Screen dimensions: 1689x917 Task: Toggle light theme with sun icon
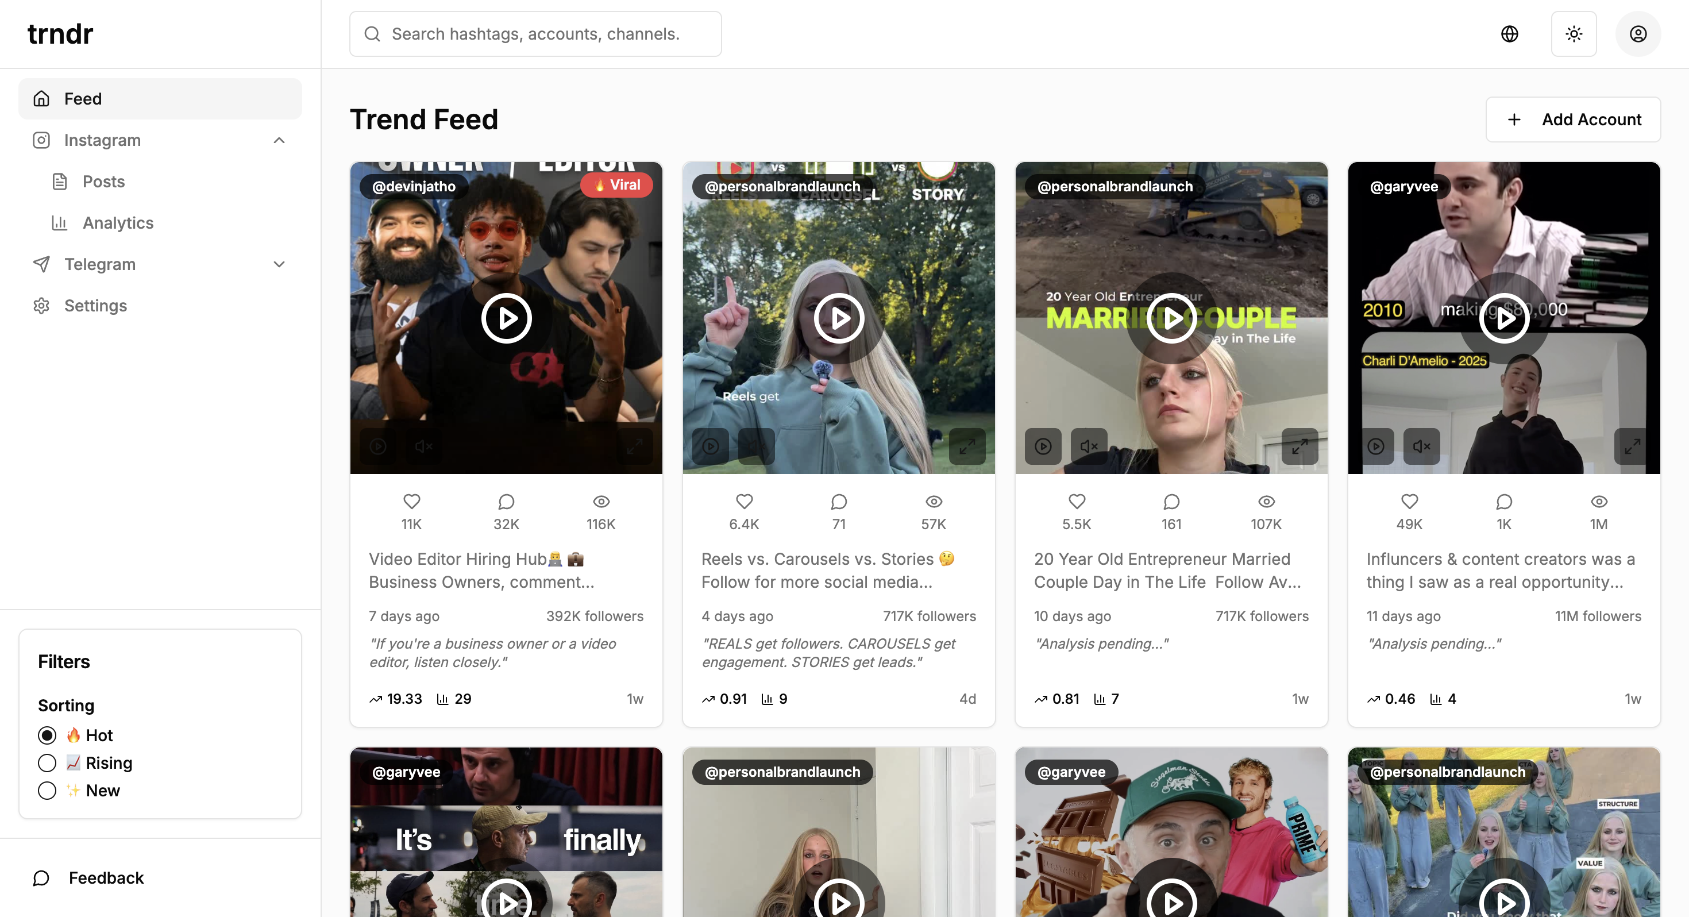click(1574, 33)
